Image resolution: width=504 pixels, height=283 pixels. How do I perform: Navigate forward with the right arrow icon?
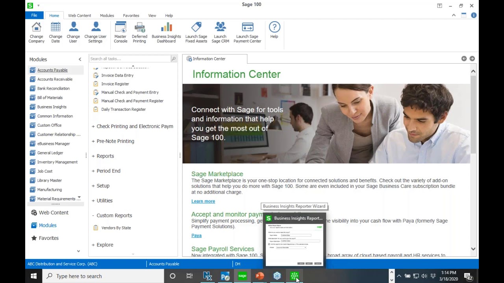[x=472, y=59]
